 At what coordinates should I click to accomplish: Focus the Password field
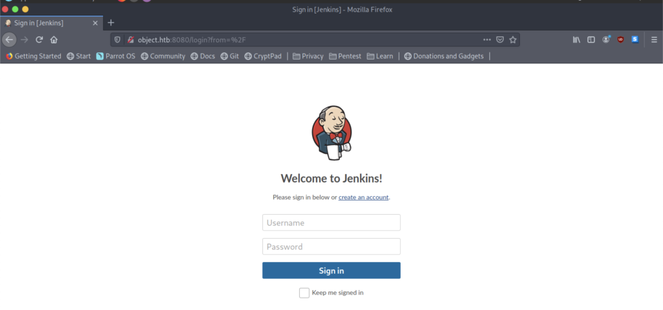[x=331, y=247]
